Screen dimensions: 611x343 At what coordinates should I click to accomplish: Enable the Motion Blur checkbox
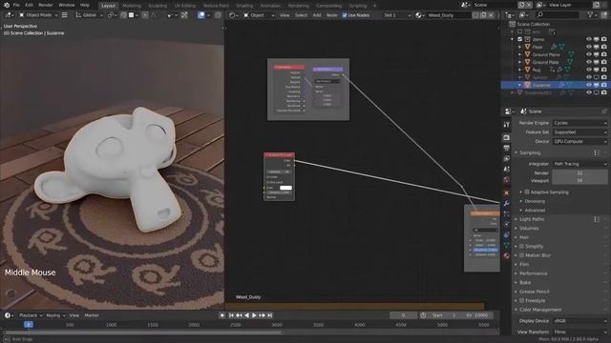[x=521, y=255]
